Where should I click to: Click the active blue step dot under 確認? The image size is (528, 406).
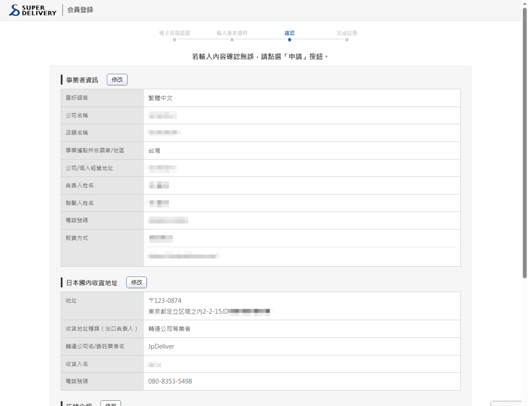click(x=290, y=40)
